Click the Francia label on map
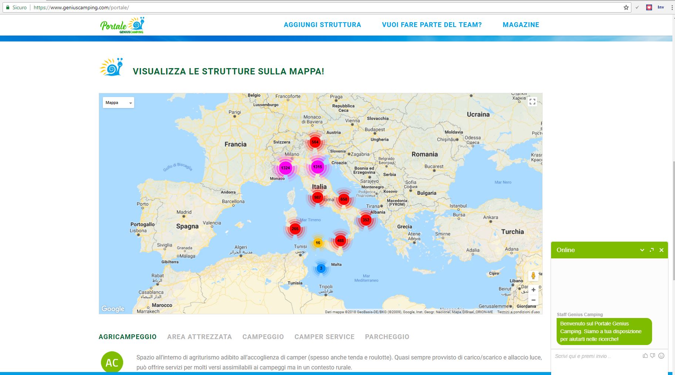 click(236, 144)
